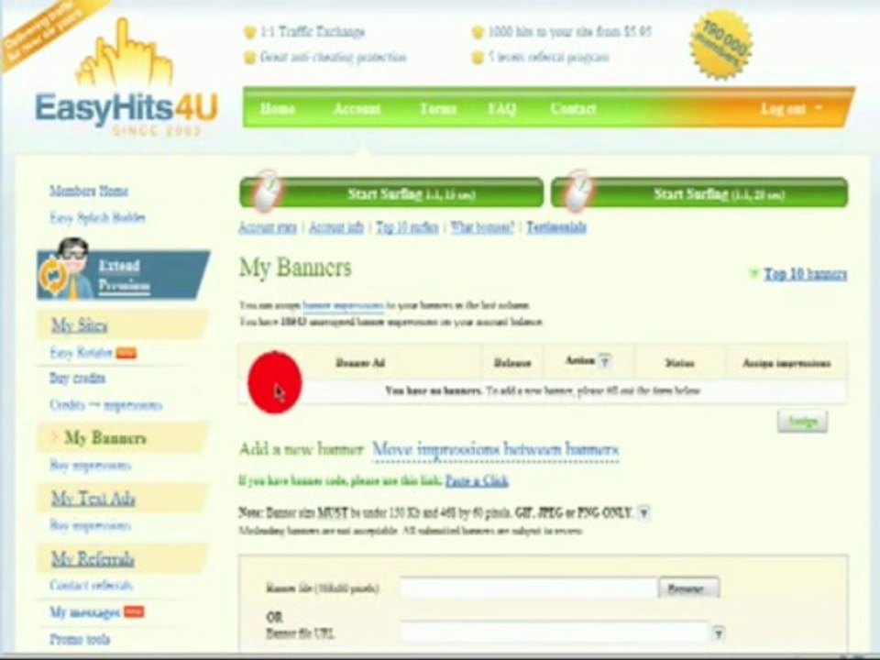The image size is (880, 660).
Task: Open the Testimonials link
Action: tap(556, 227)
